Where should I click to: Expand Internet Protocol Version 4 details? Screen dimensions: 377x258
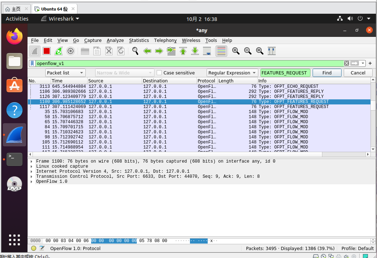tap(31, 172)
